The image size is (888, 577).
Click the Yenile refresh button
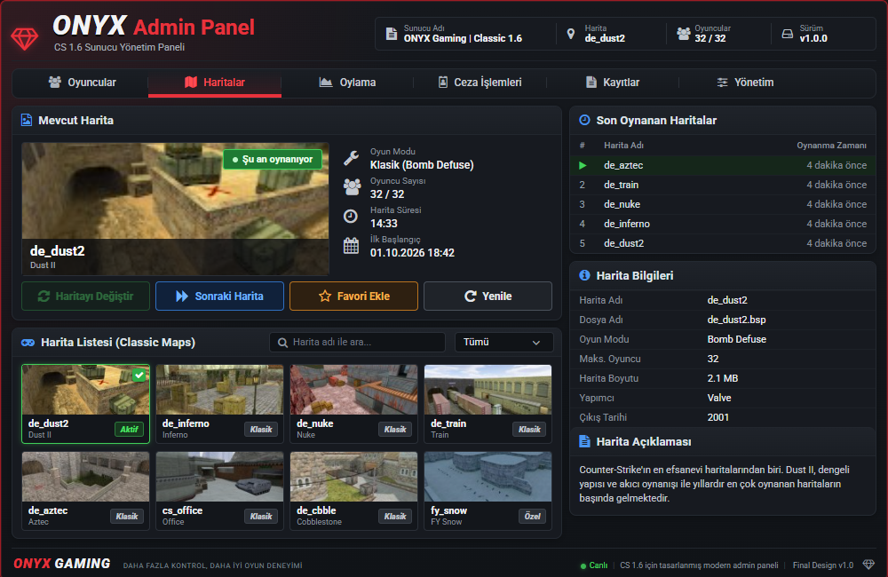[488, 296]
